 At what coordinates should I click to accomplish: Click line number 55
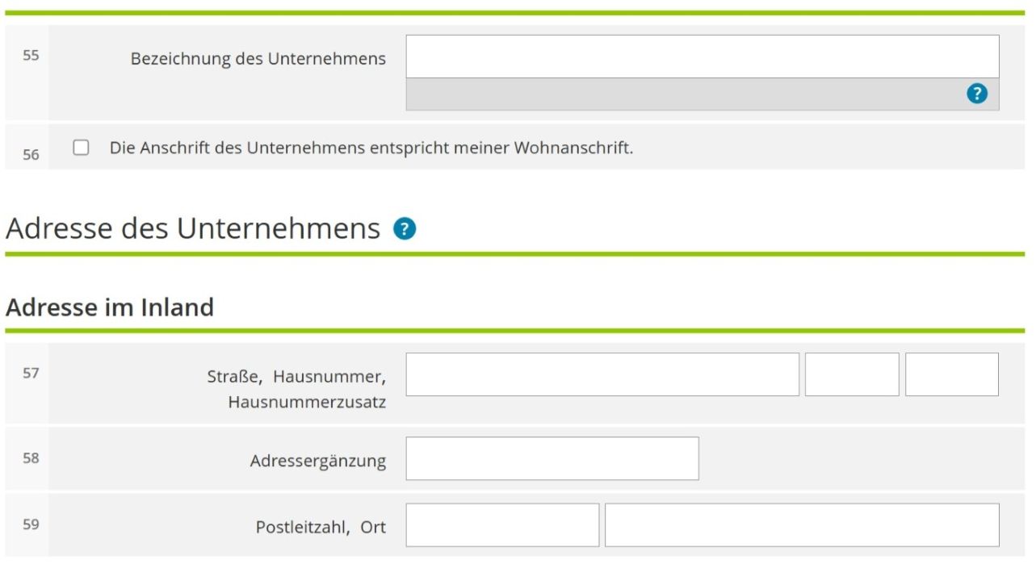[x=31, y=56]
